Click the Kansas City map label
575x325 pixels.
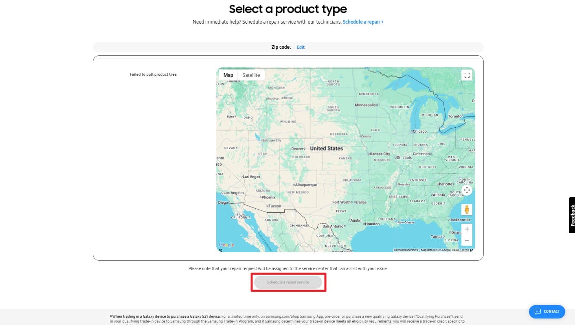(380, 154)
